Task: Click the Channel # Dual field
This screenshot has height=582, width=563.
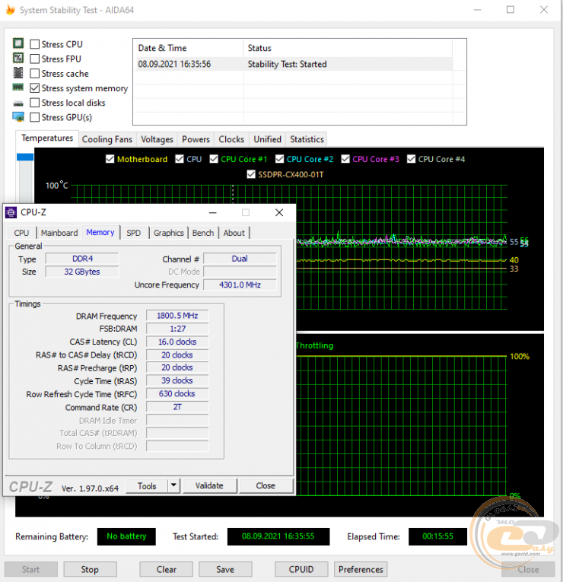Action: tap(240, 259)
